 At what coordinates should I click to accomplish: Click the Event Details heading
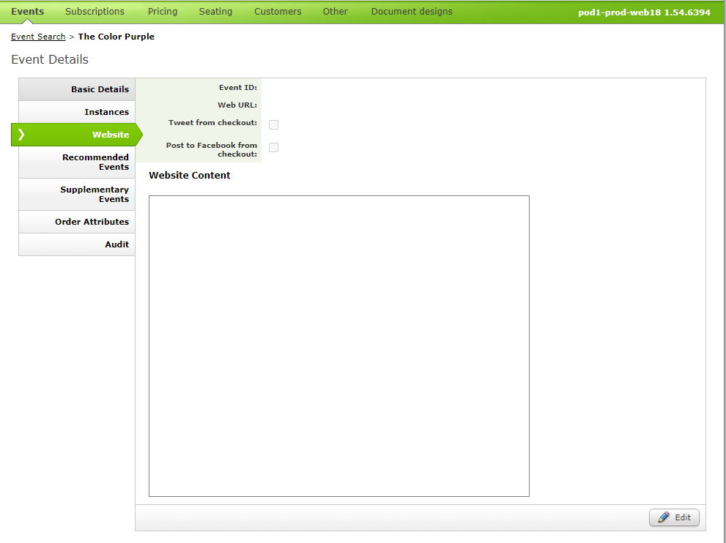[50, 59]
